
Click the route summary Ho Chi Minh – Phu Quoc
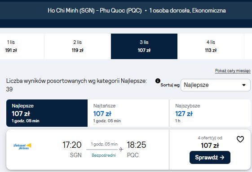point(95,11)
